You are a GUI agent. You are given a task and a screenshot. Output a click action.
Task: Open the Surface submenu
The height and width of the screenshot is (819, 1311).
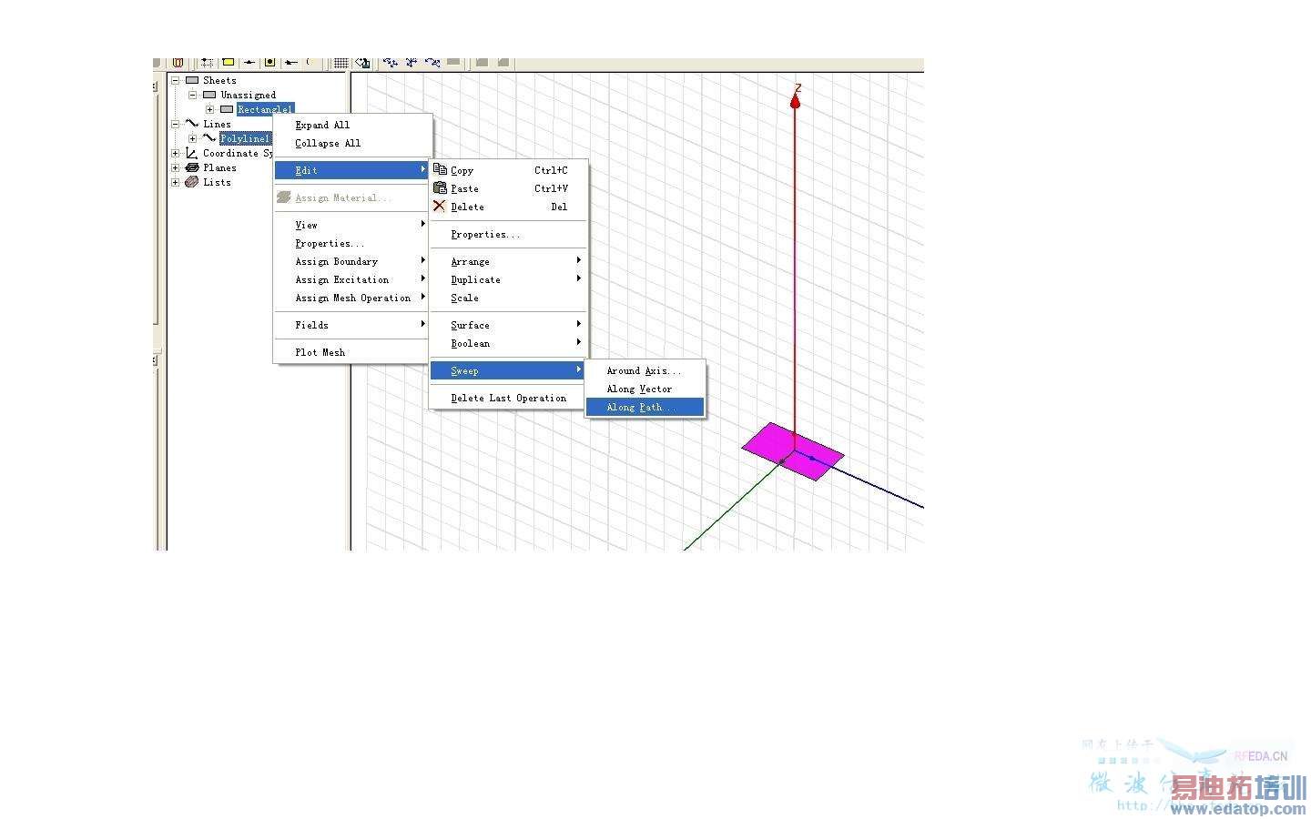(x=509, y=325)
